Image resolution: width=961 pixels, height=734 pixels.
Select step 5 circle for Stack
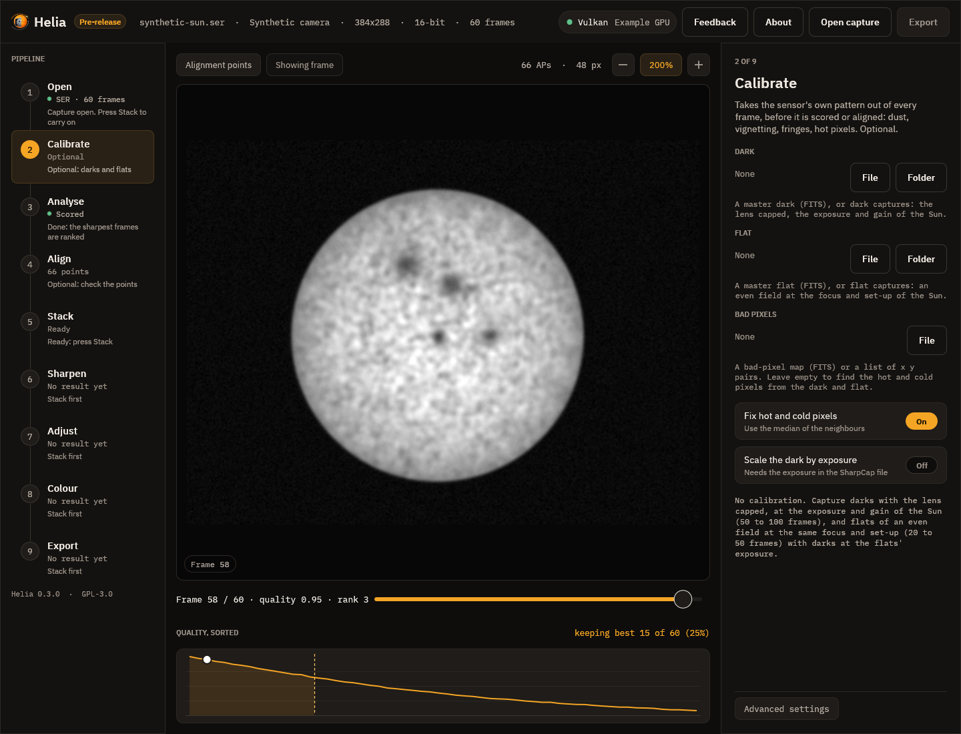(x=29, y=322)
